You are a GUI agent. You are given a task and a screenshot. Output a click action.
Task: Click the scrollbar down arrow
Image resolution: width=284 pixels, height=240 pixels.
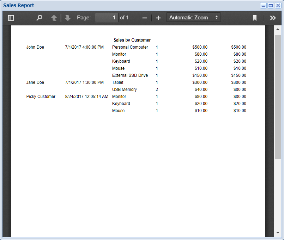coord(278,233)
